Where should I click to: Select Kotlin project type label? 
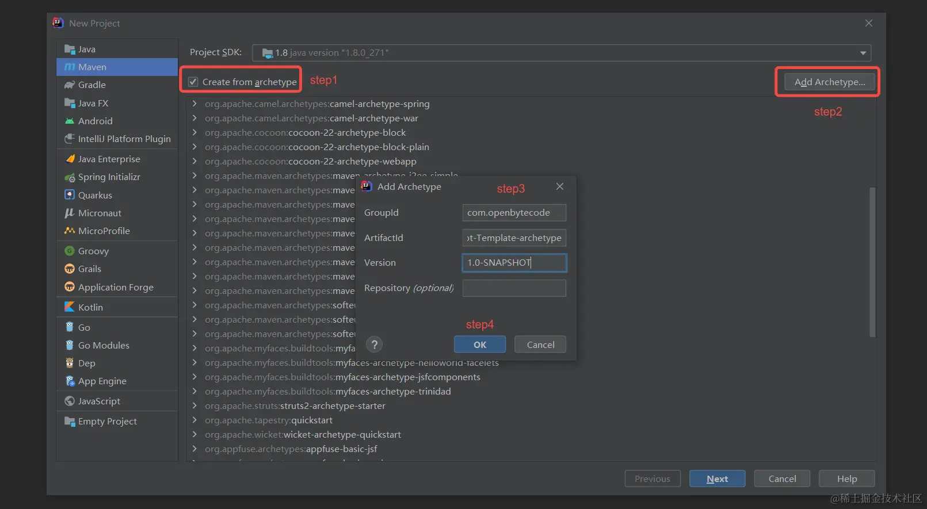[x=90, y=307]
